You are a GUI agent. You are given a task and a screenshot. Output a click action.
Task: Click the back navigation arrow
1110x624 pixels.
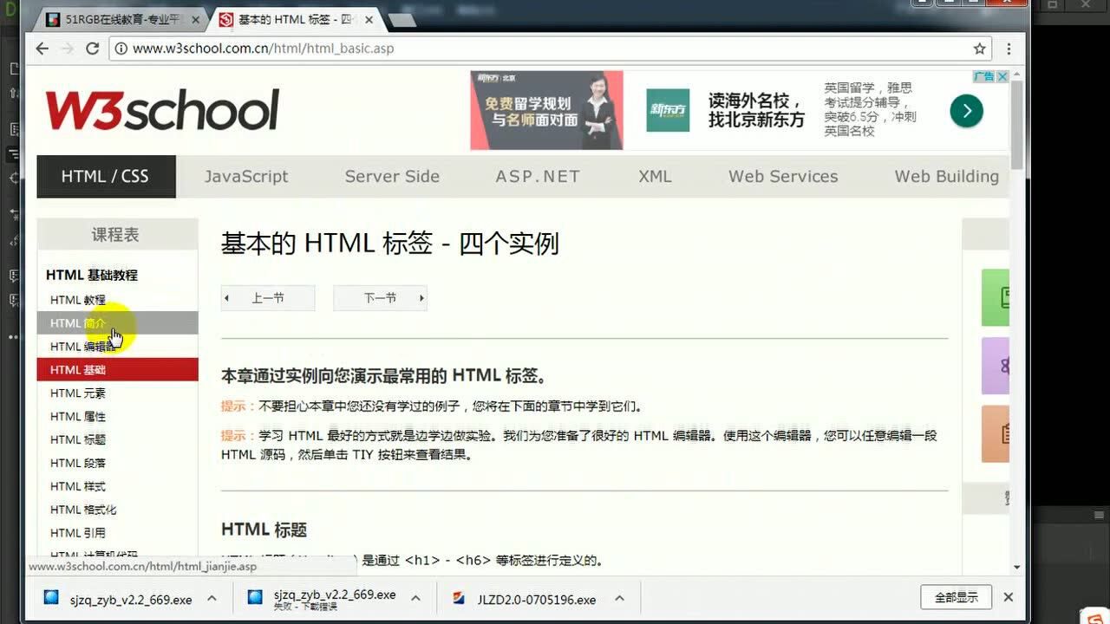point(42,49)
